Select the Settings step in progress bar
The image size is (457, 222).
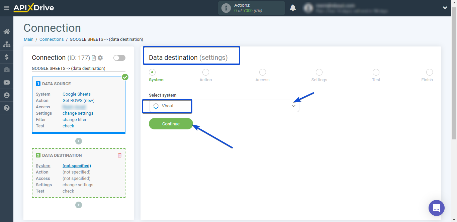319,72
